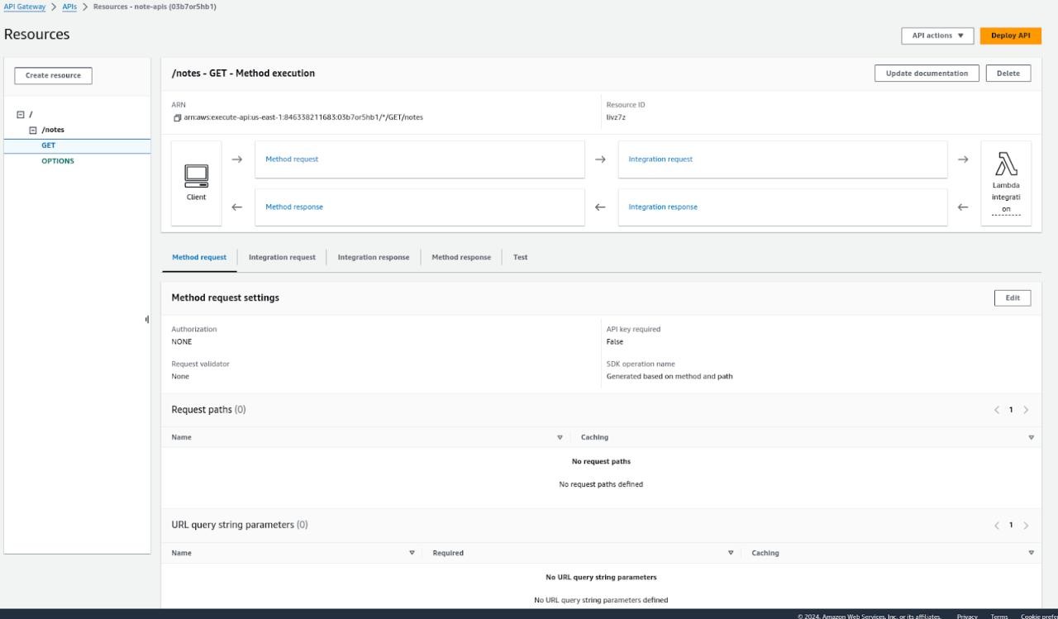Delete the GET method
The width and height of the screenshot is (1058, 619).
[x=1008, y=73]
